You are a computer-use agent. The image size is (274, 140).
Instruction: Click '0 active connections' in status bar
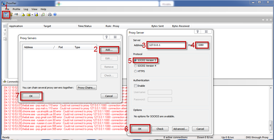pos(175,137)
